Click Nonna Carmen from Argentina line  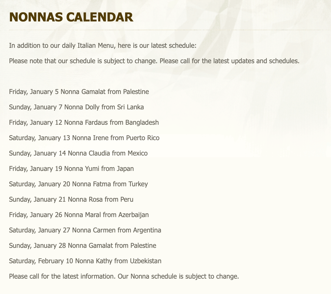(85, 230)
